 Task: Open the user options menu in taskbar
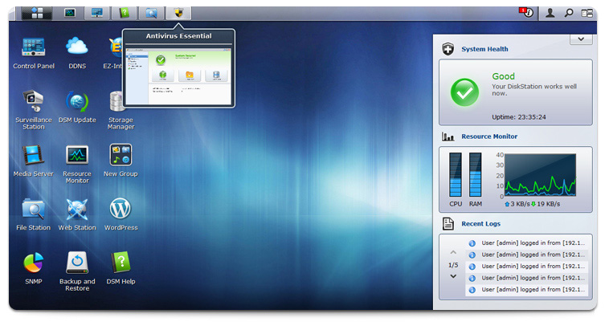click(x=550, y=13)
